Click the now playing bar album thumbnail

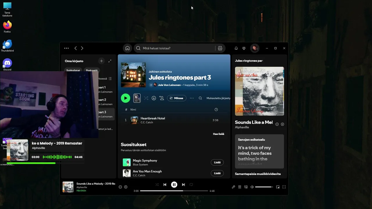pyautogui.click(x=68, y=187)
